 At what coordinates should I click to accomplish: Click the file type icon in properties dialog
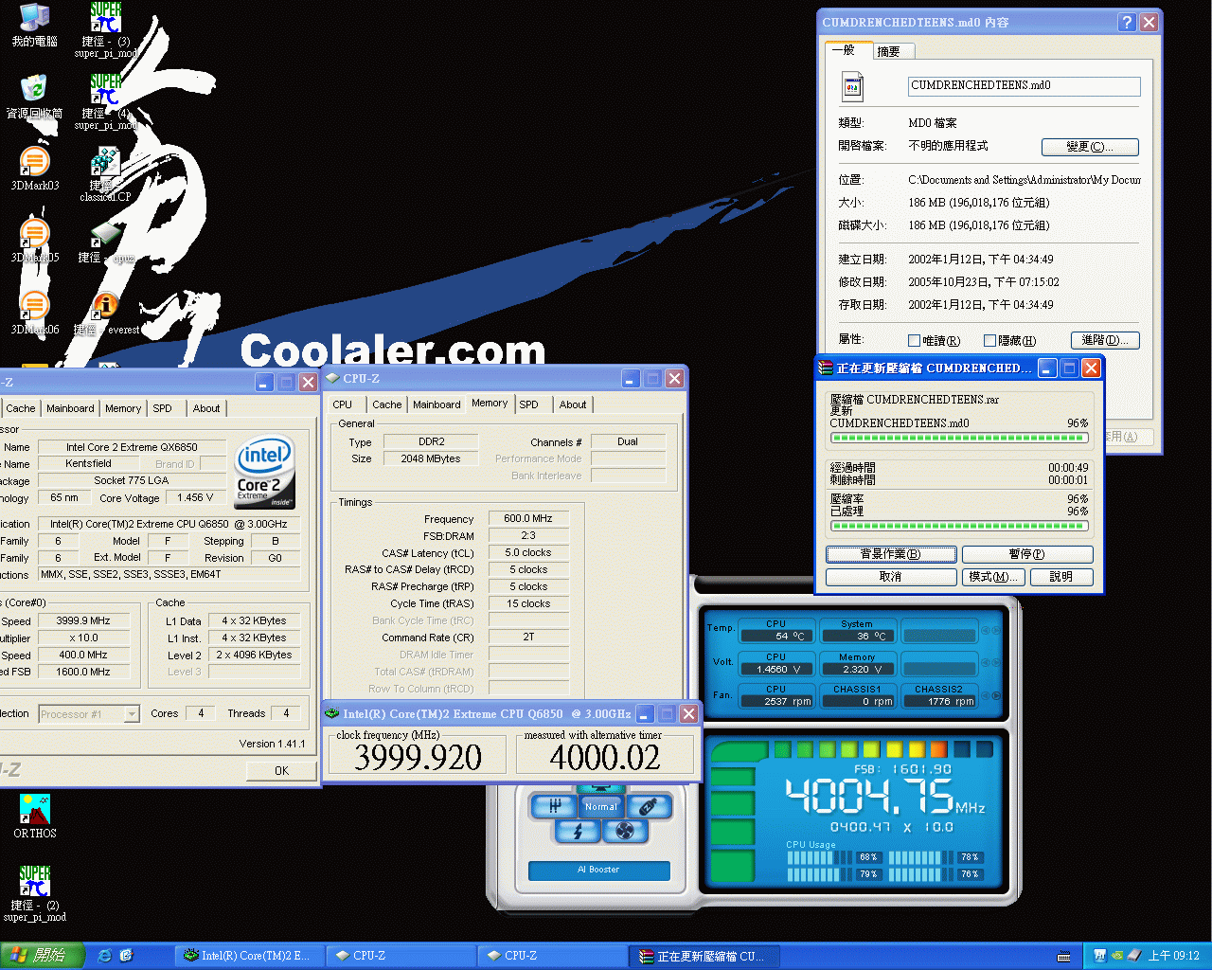852,87
